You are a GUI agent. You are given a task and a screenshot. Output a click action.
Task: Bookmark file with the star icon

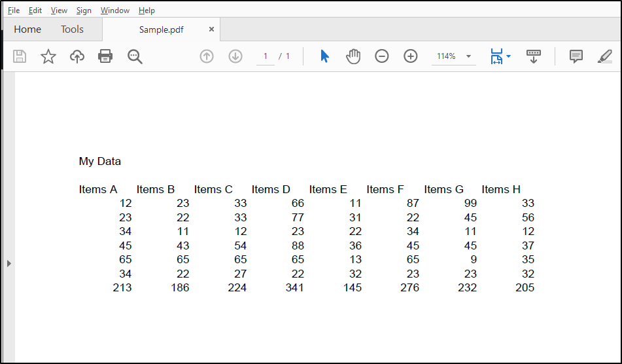click(48, 56)
